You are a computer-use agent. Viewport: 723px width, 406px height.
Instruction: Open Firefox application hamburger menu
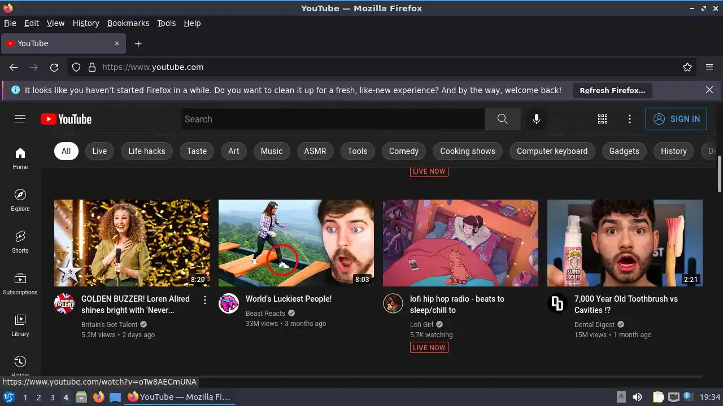click(x=709, y=67)
